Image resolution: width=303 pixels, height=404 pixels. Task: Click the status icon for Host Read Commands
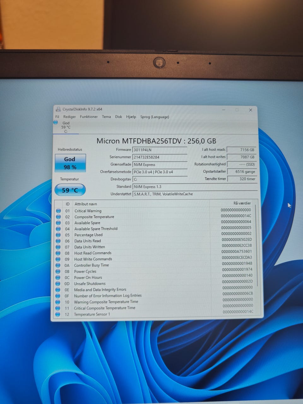(58, 253)
